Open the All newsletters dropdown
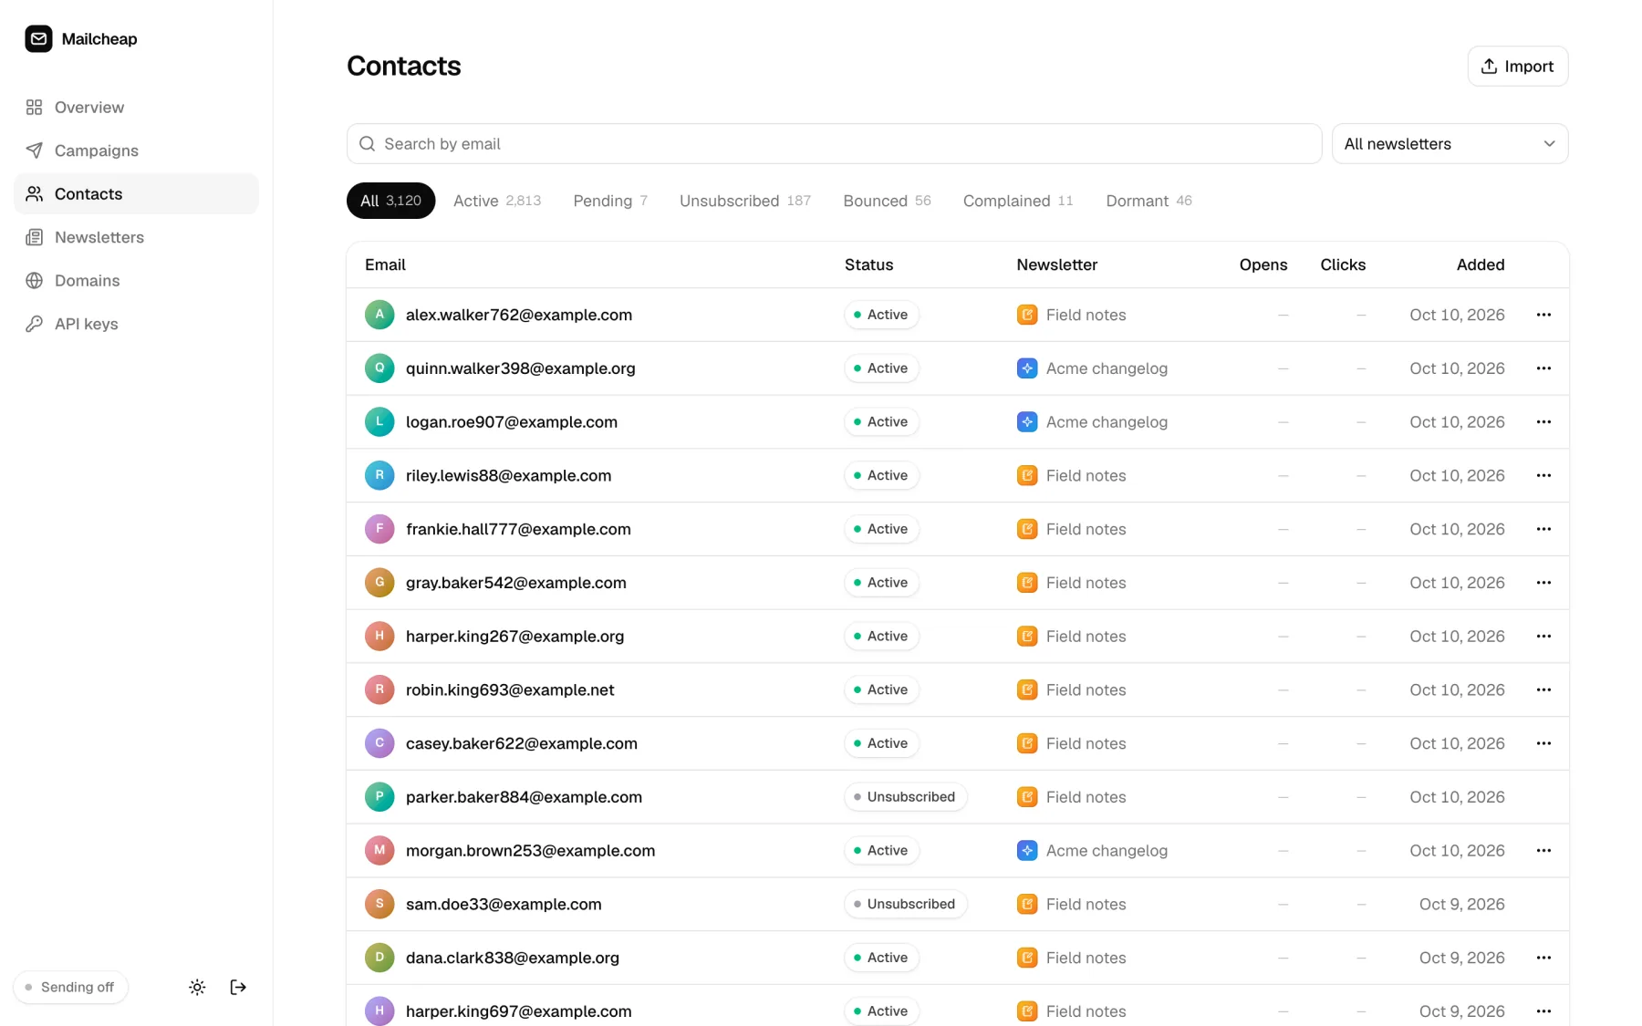Image resolution: width=1642 pixels, height=1026 pixels. click(1450, 144)
